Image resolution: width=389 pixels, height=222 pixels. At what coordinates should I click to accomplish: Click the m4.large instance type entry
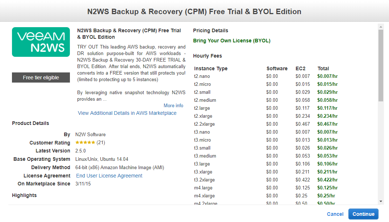(x=203, y=188)
